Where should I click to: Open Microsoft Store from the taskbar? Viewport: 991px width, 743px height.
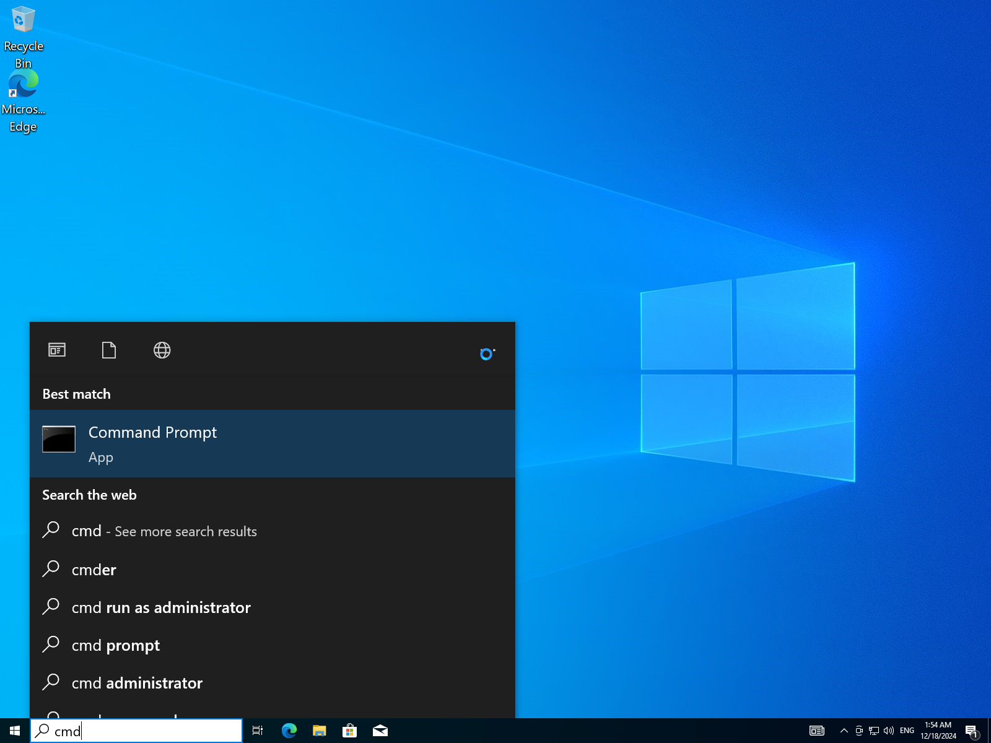pos(349,731)
